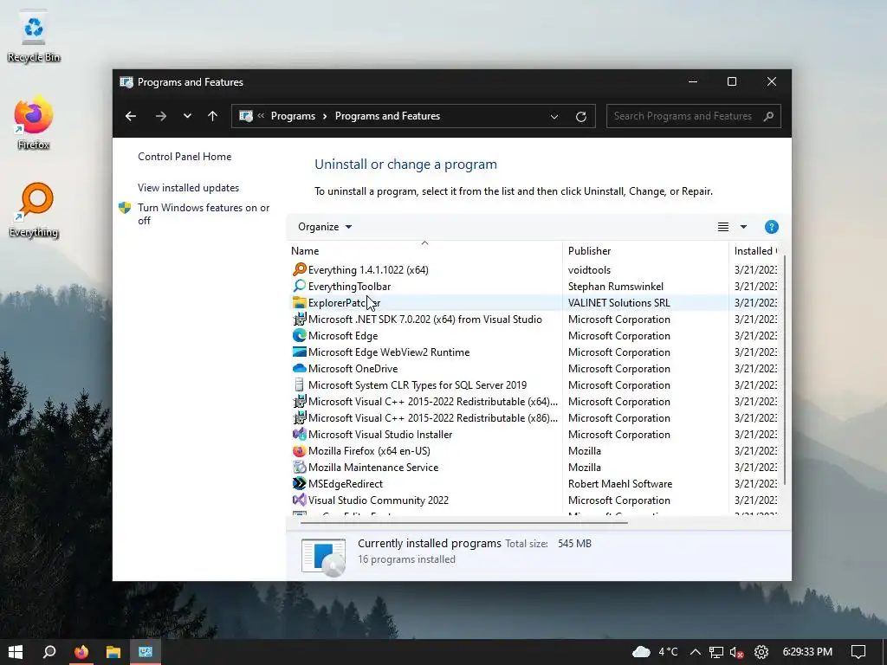Select the EverythingToolbar program icon
The height and width of the screenshot is (665, 887).
pyautogui.click(x=299, y=286)
